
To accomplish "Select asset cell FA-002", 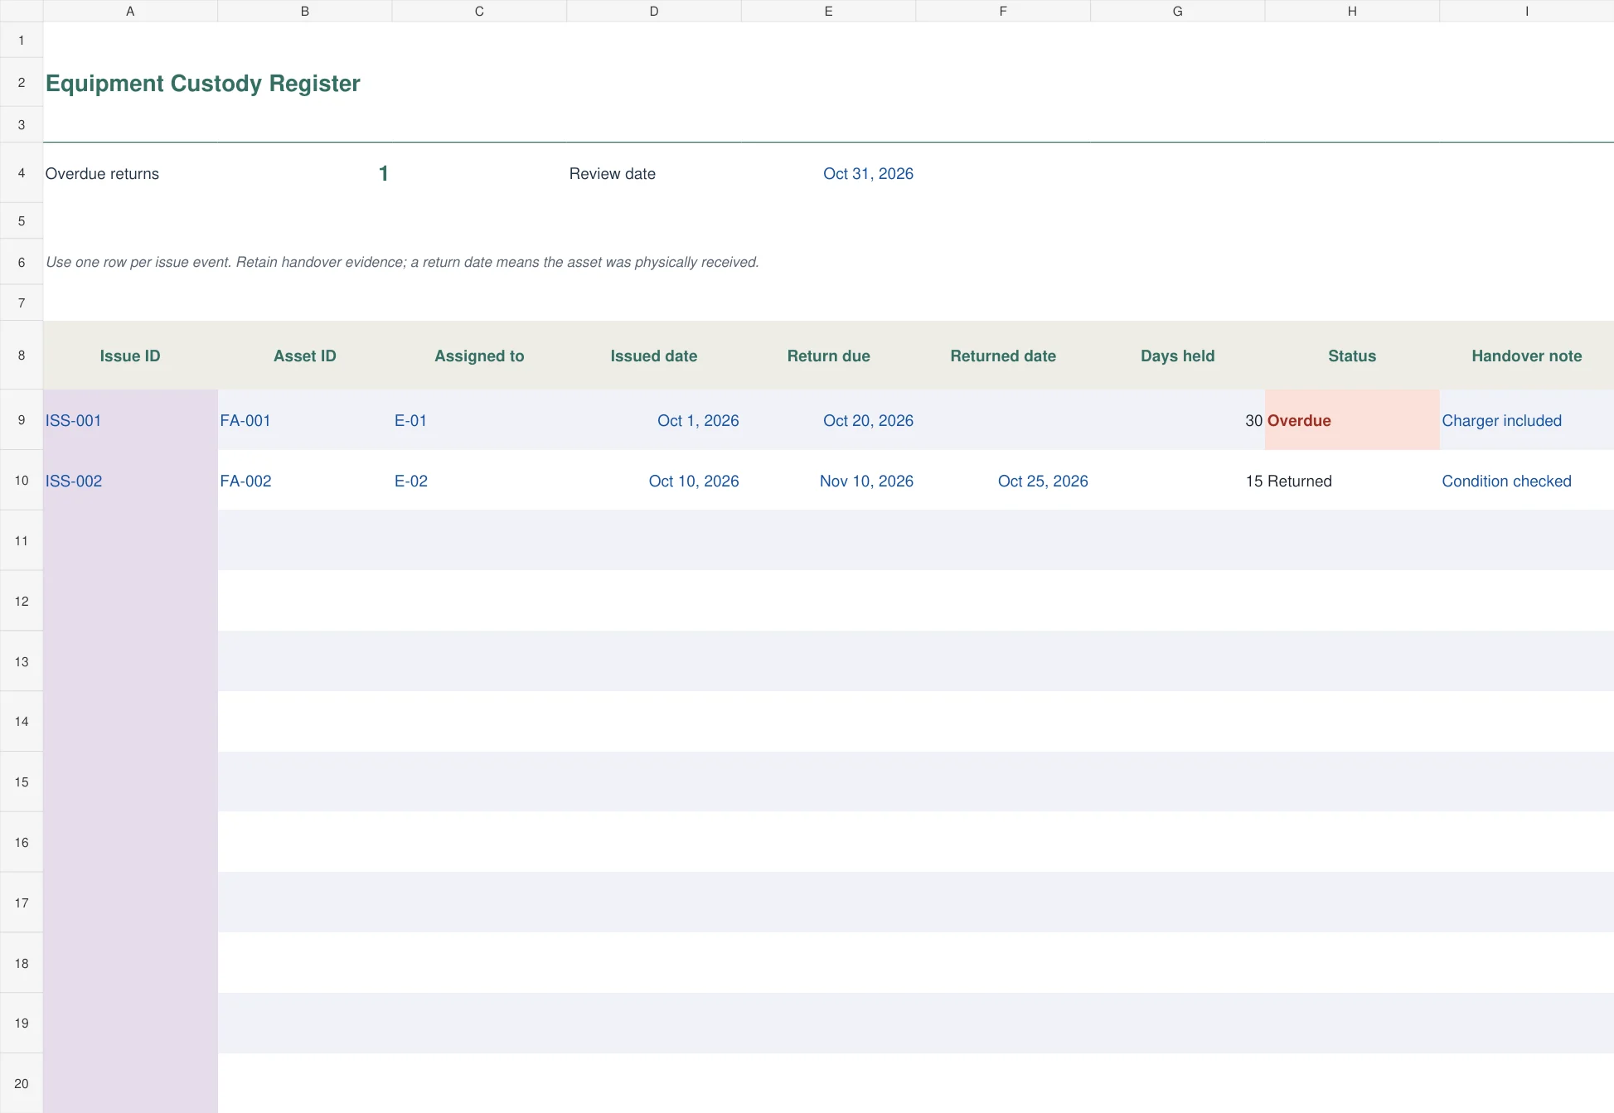I will pos(305,481).
